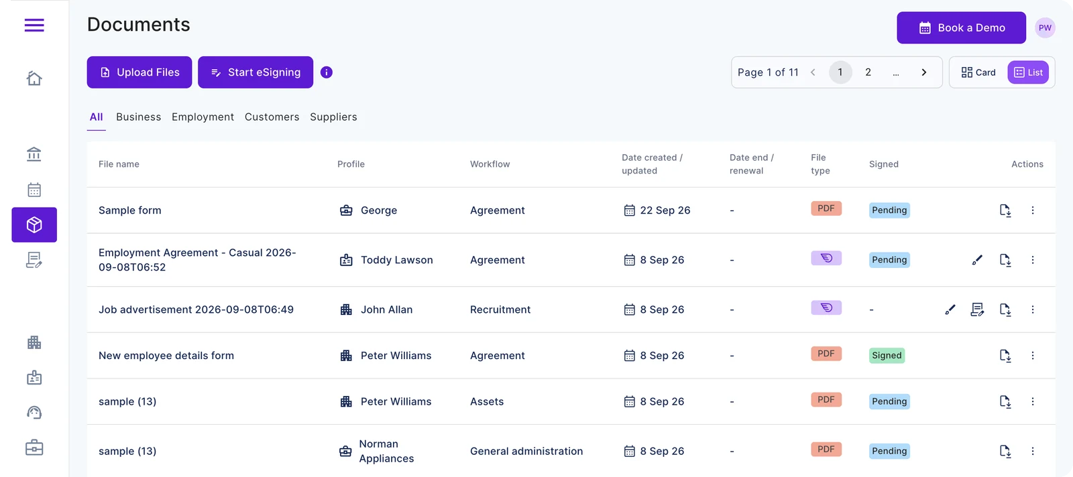Download the Job advertisement document
The height and width of the screenshot is (477, 1073).
[x=1005, y=310]
